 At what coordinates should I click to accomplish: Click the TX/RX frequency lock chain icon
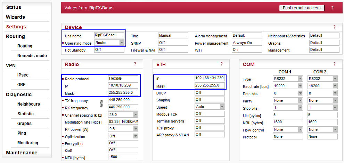pos(101,103)
